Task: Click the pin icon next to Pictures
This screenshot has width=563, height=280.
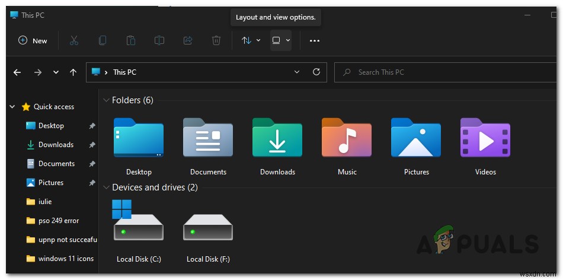Action: click(92, 183)
